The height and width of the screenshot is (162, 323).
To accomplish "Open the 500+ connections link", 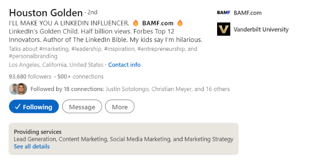I will click(80, 77).
